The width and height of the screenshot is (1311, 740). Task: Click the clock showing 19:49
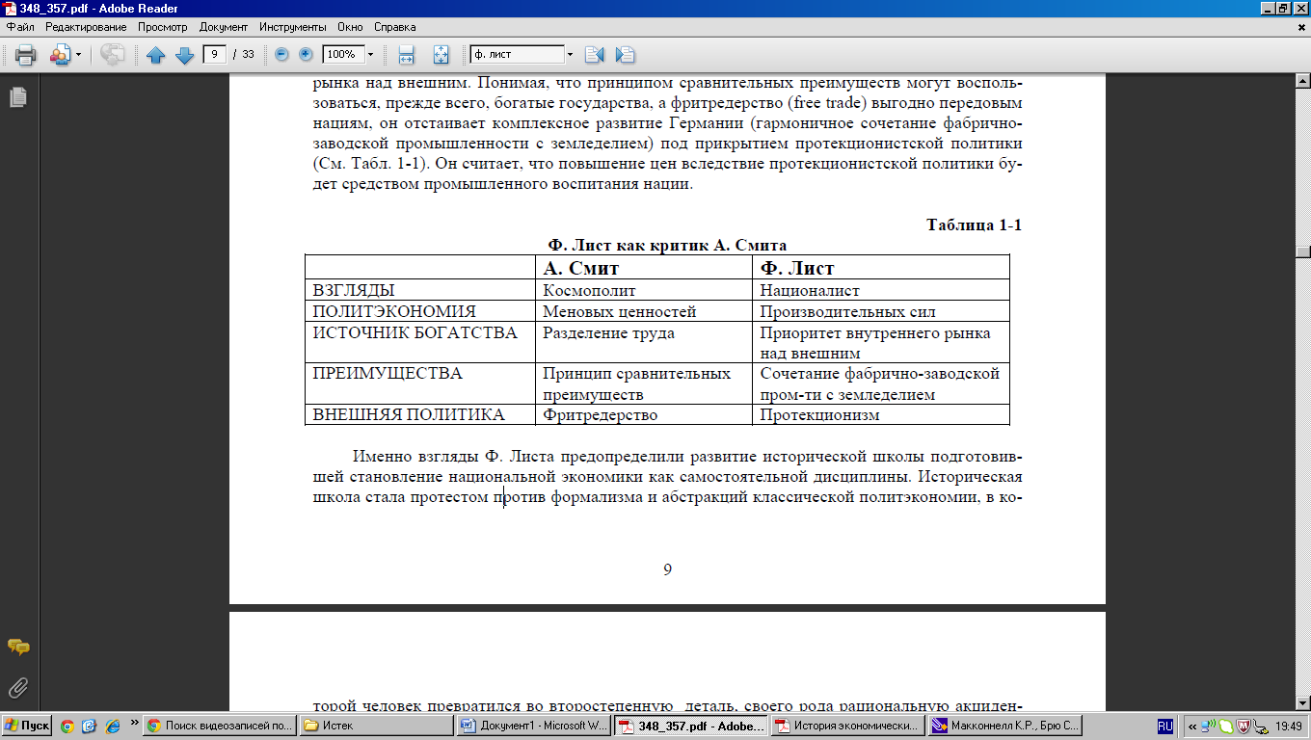point(1288,726)
